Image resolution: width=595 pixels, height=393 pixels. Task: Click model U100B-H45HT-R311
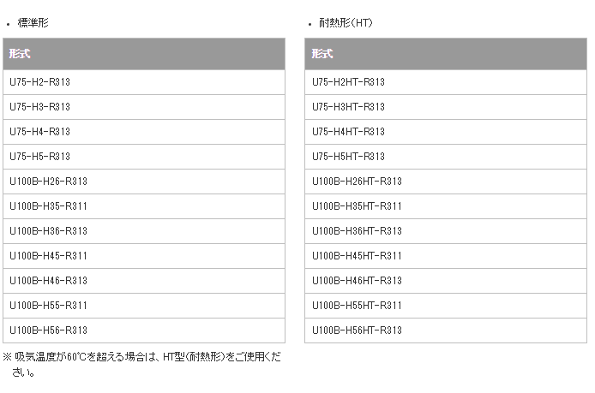[357, 256]
